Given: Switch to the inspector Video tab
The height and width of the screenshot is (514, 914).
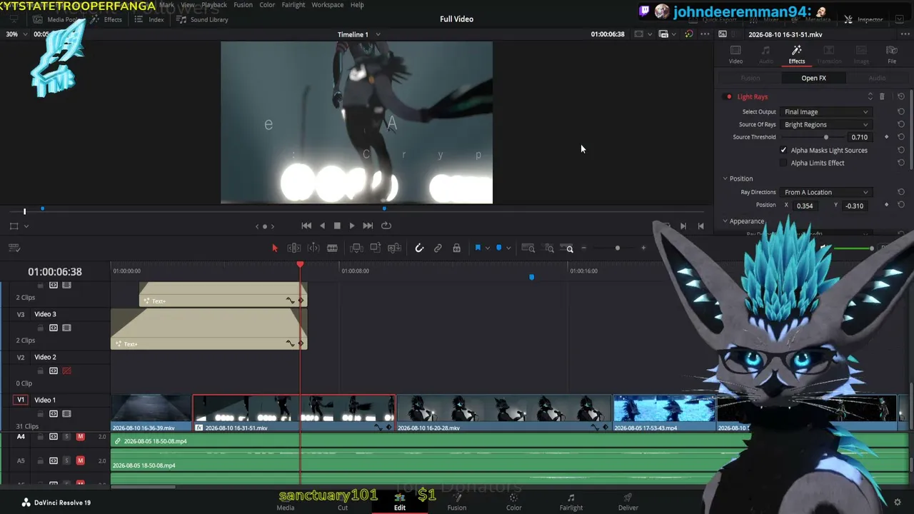Looking at the screenshot, I should (x=735, y=54).
